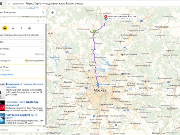Close the route panel
Image resolution: width=180 pixels, height=135 pixels.
[38, 21]
